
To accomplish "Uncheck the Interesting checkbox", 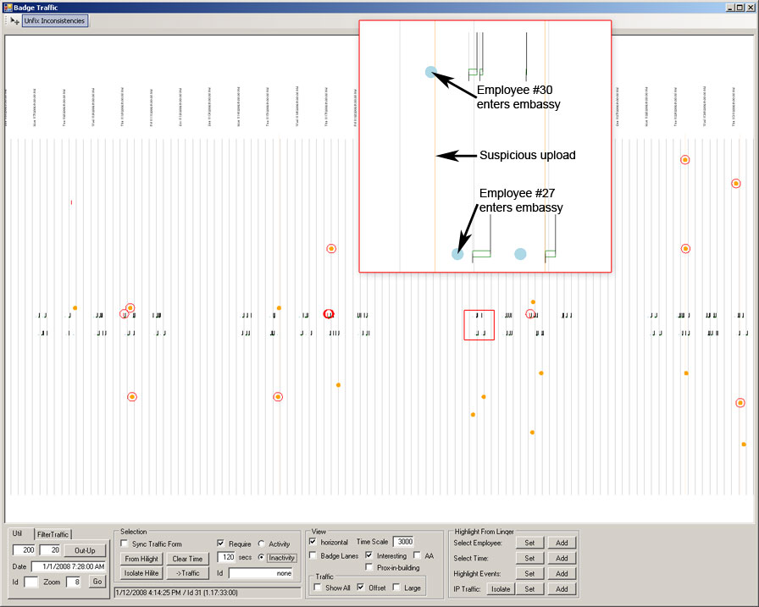I will point(369,555).
